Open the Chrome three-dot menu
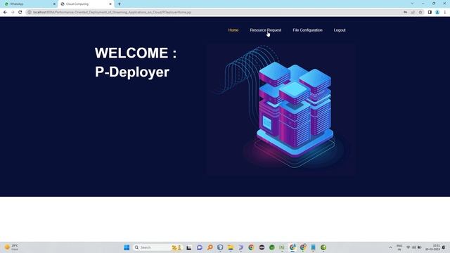Screen dimensions: 450x253 click(x=445, y=13)
